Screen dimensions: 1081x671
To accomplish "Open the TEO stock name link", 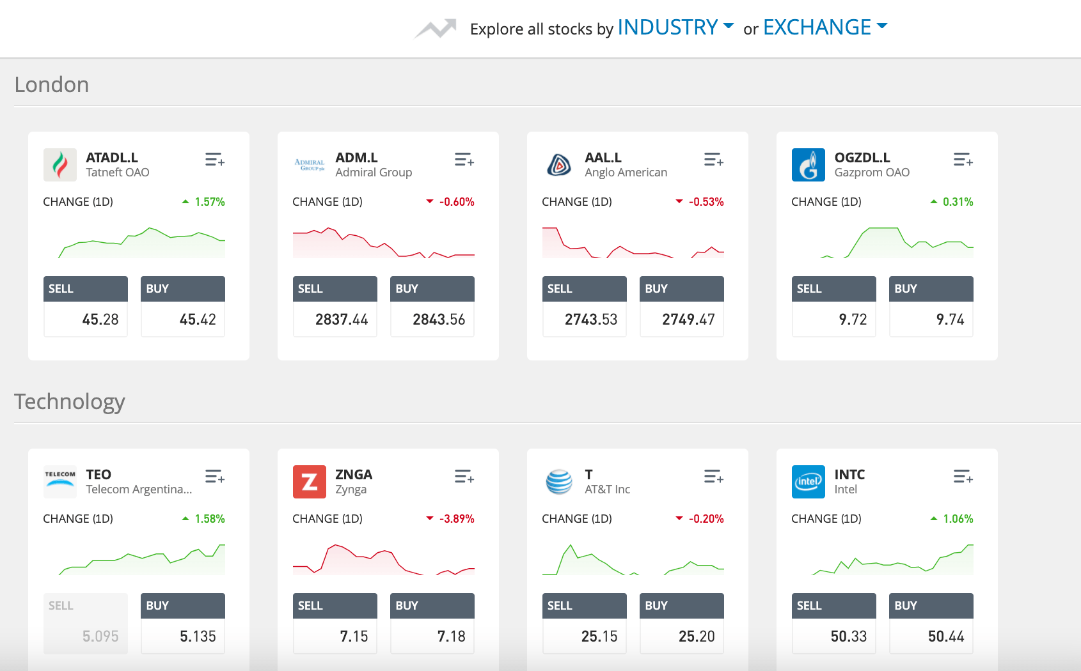I will pos(99,474).
